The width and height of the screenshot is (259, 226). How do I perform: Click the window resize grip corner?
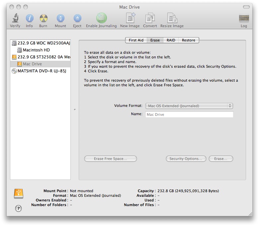click(x=250, y=214)
